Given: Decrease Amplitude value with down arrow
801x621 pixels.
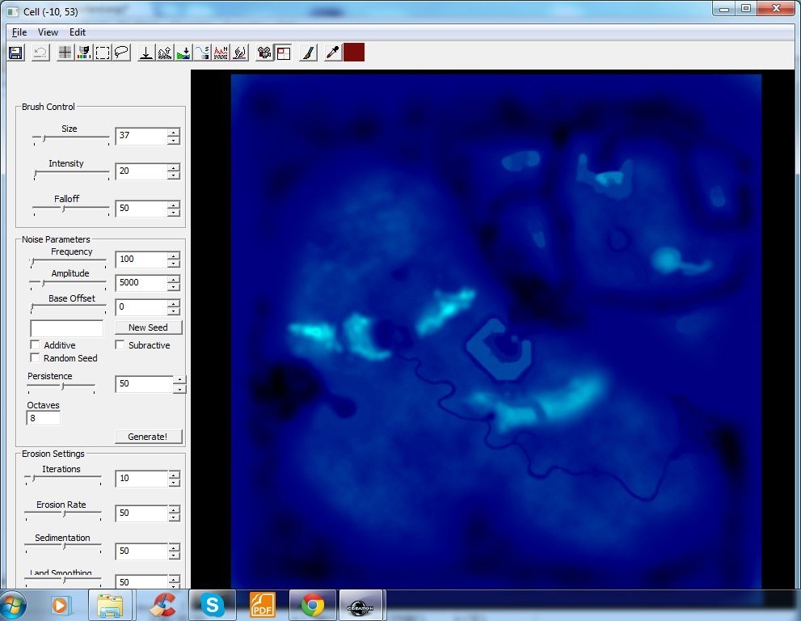Looking at the screenshot, I should point(173,287).
